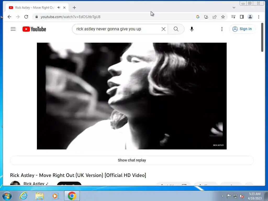The width and height of the screenshot is (268, 201).
Task: Open the Action Center flag icon
Action: (x=229, y=196)
